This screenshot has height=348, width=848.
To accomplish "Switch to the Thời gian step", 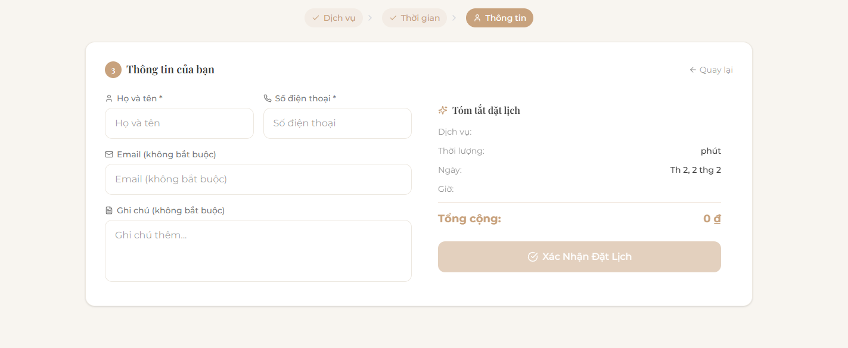I will [414, 18].
